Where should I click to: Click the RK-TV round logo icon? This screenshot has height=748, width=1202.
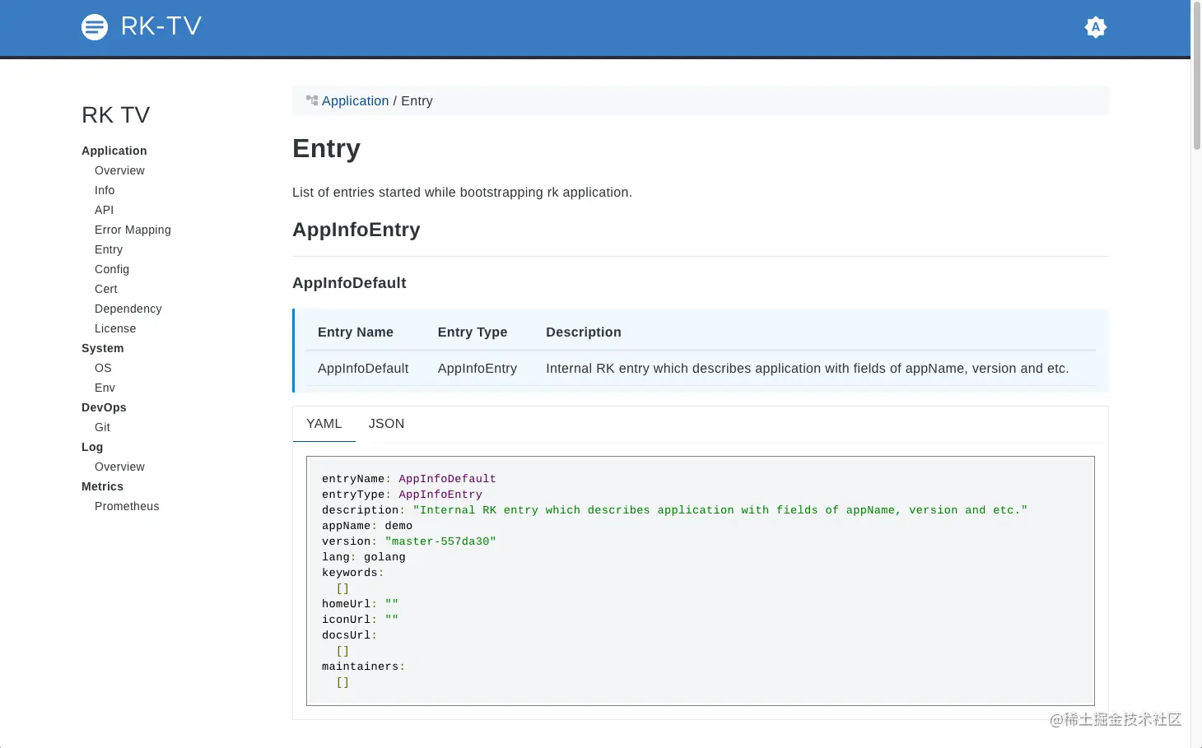point(95,27)
